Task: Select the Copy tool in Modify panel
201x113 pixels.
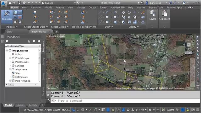Action: point(123,17)
